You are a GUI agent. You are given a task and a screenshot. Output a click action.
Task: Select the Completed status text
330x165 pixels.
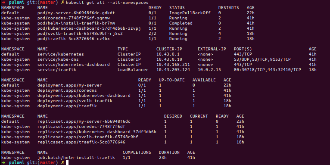tap(181, 23)
